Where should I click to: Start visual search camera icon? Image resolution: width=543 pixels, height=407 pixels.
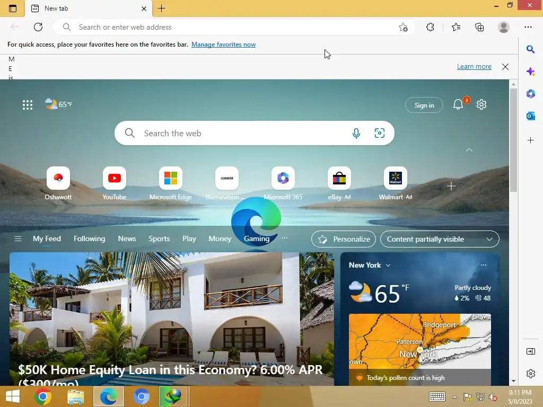(x=380, y=133)
